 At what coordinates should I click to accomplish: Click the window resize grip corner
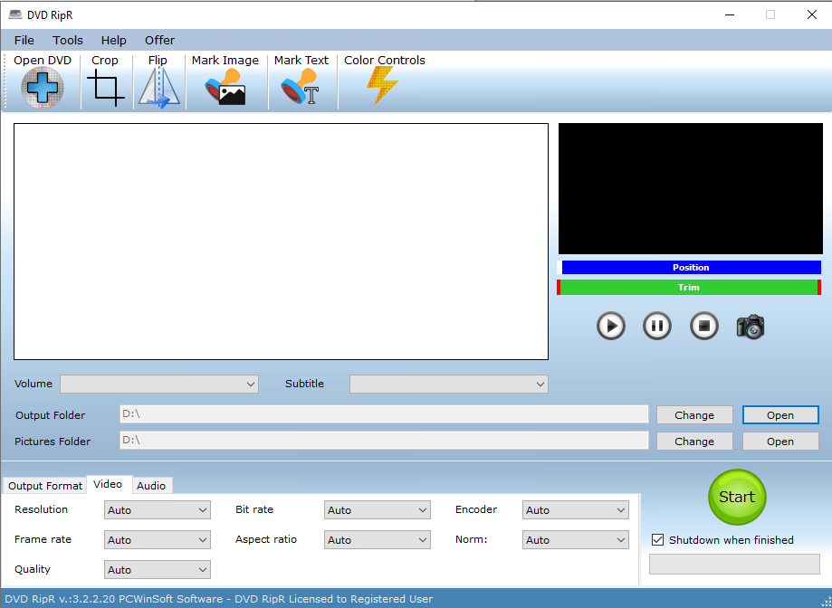click(x=826, y=602)
